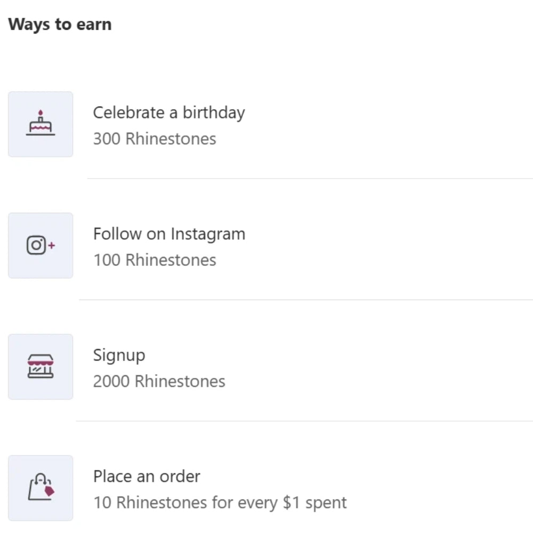Image resolution: width=533 pixels, height=533 pixels.
Task: Choose the Signup earning option
Action: click(119, 356)
